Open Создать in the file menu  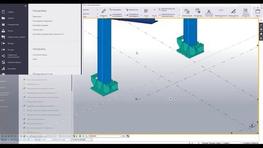[x=11, y=12]
